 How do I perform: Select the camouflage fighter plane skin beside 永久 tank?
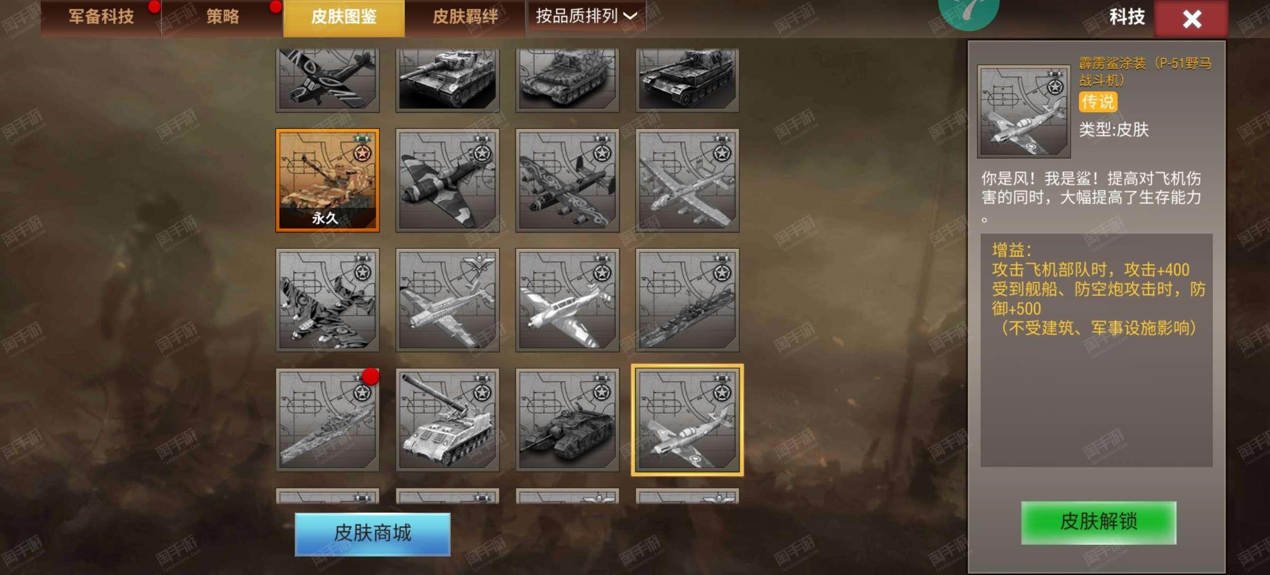pyautogui.click(x=447, y=180)
